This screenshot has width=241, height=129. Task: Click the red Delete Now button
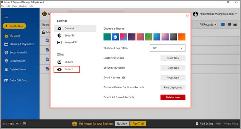coord(173,97)
